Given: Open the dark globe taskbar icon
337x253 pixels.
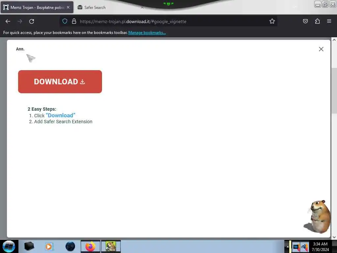Looking at the screenshot, I should [x=70, y=246].
